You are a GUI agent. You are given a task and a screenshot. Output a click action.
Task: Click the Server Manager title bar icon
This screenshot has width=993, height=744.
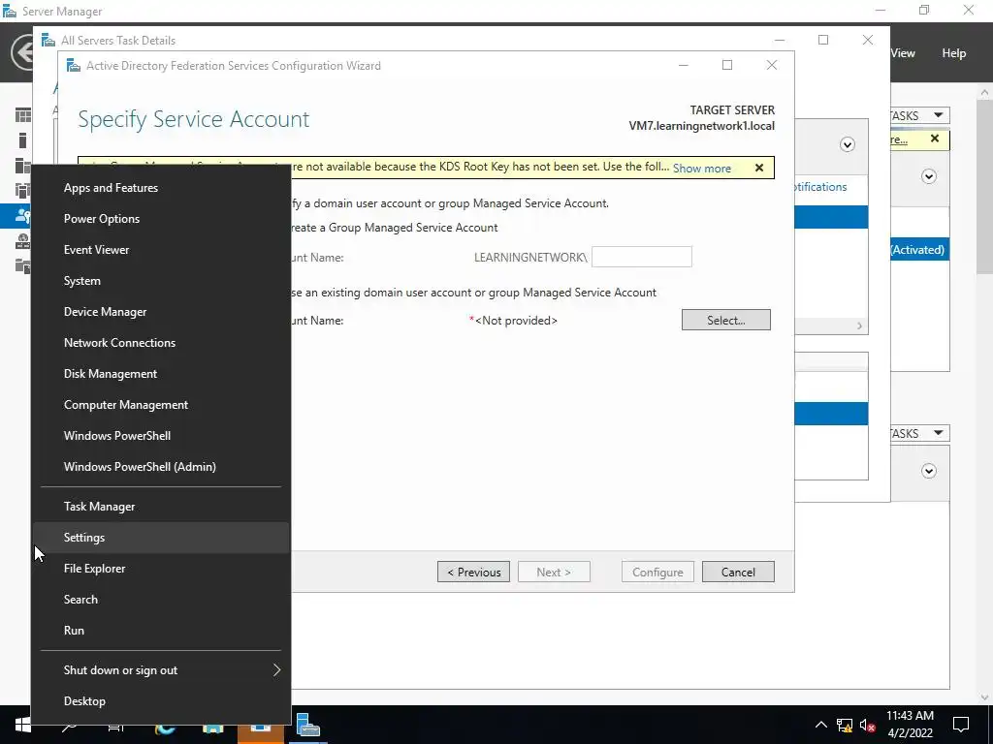10,11
